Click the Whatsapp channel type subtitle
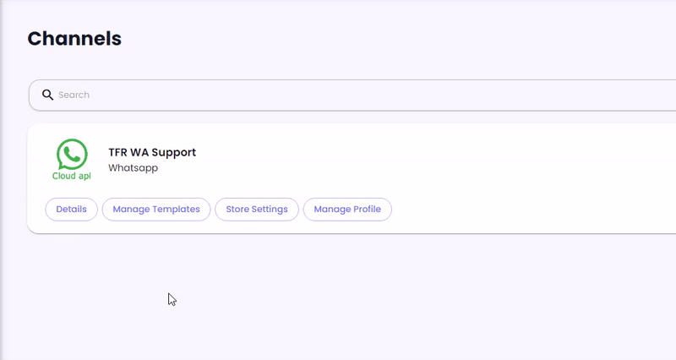The width and height of the screenshot is (676, 360). [134, 167]
